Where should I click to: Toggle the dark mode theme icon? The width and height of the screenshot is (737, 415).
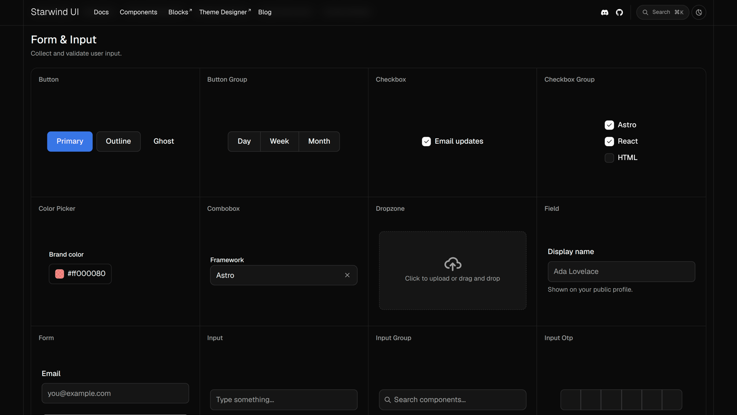[x=699, y=12]
